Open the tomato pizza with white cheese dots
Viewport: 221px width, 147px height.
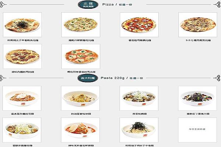point(139,25)
